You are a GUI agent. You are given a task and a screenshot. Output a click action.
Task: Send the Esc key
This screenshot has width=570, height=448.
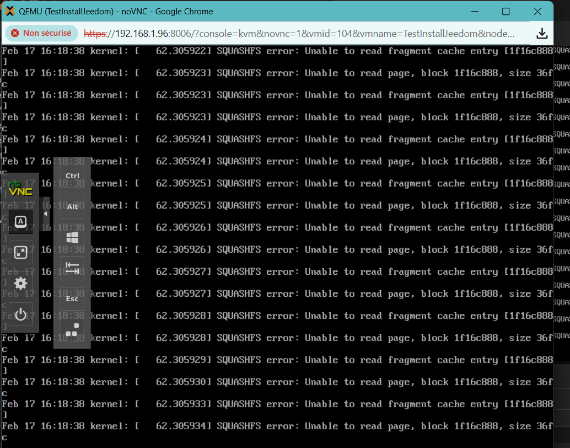coord(72,298)
